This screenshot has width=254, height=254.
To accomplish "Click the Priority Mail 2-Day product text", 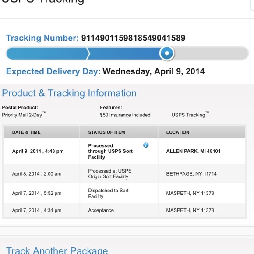I will pyautogui.click(x=24, y=115).
